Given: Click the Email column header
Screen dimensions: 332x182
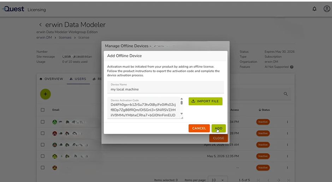Looking at the screenshot, I should pos(56,110).
